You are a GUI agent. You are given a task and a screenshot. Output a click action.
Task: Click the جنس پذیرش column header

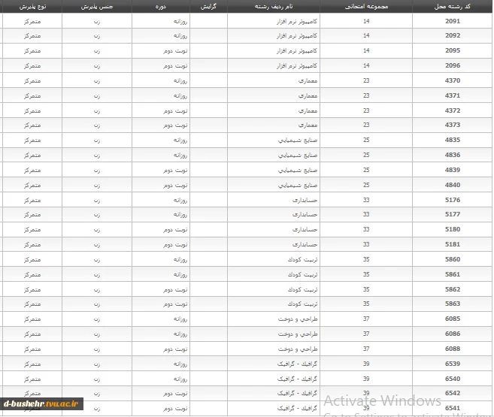pos(97,6)
